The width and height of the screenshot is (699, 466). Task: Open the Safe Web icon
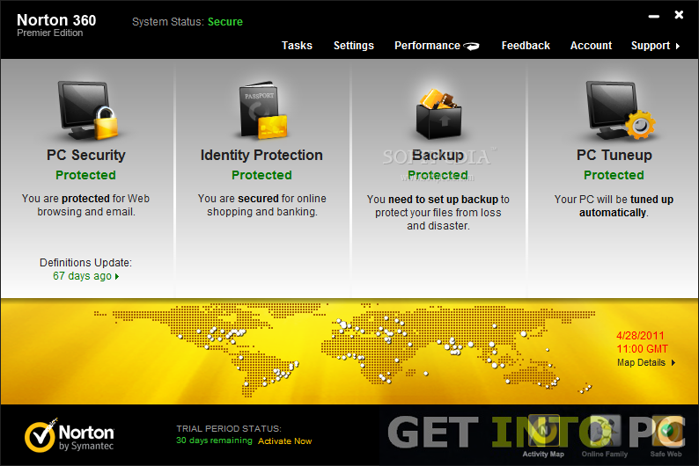(666, 431)
